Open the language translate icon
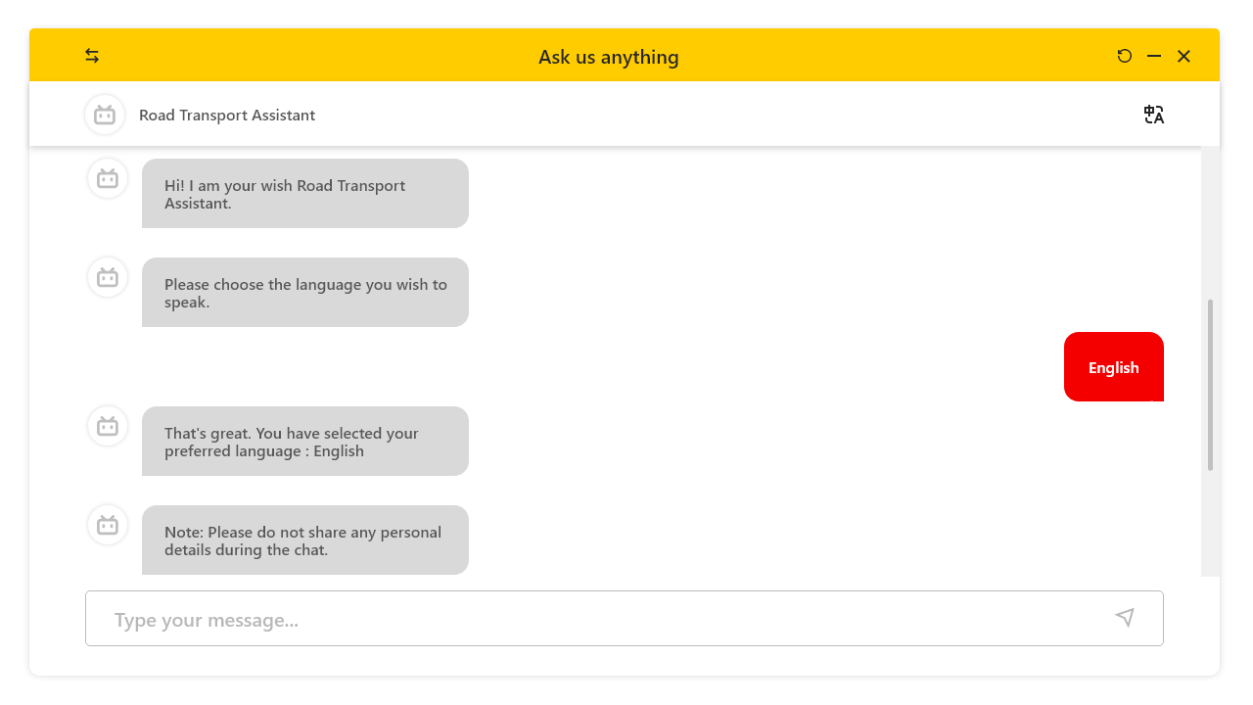 (1154, 115)
